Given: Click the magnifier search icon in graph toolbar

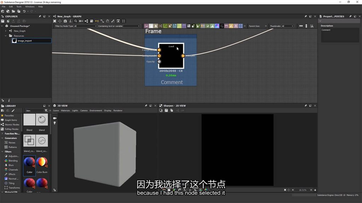Looking at the screenshot, I should coord(76,21).
